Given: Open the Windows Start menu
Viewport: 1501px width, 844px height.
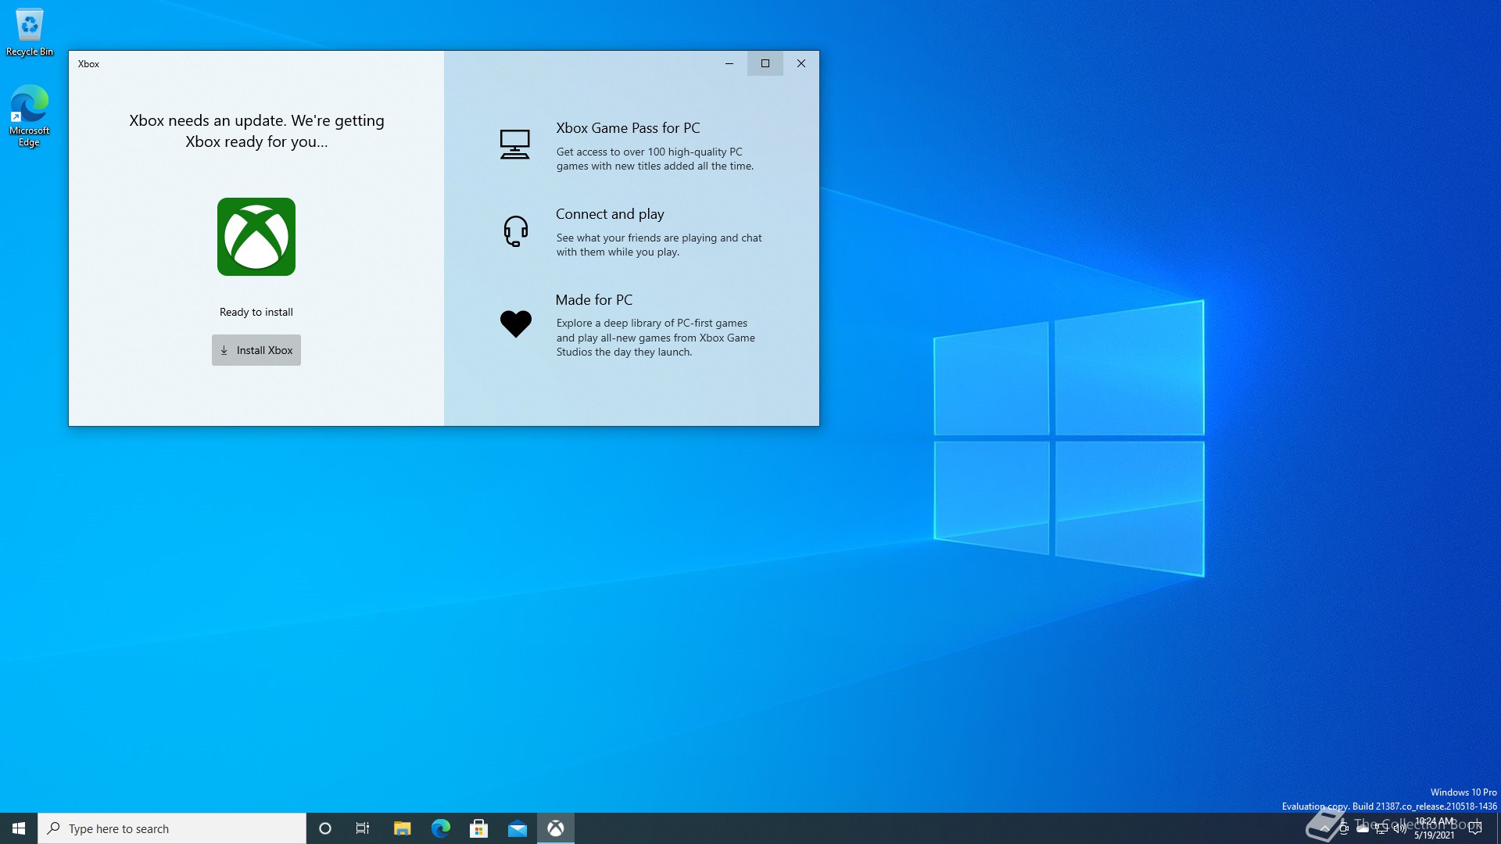Looking at the screenshot, I should [19, 828].
